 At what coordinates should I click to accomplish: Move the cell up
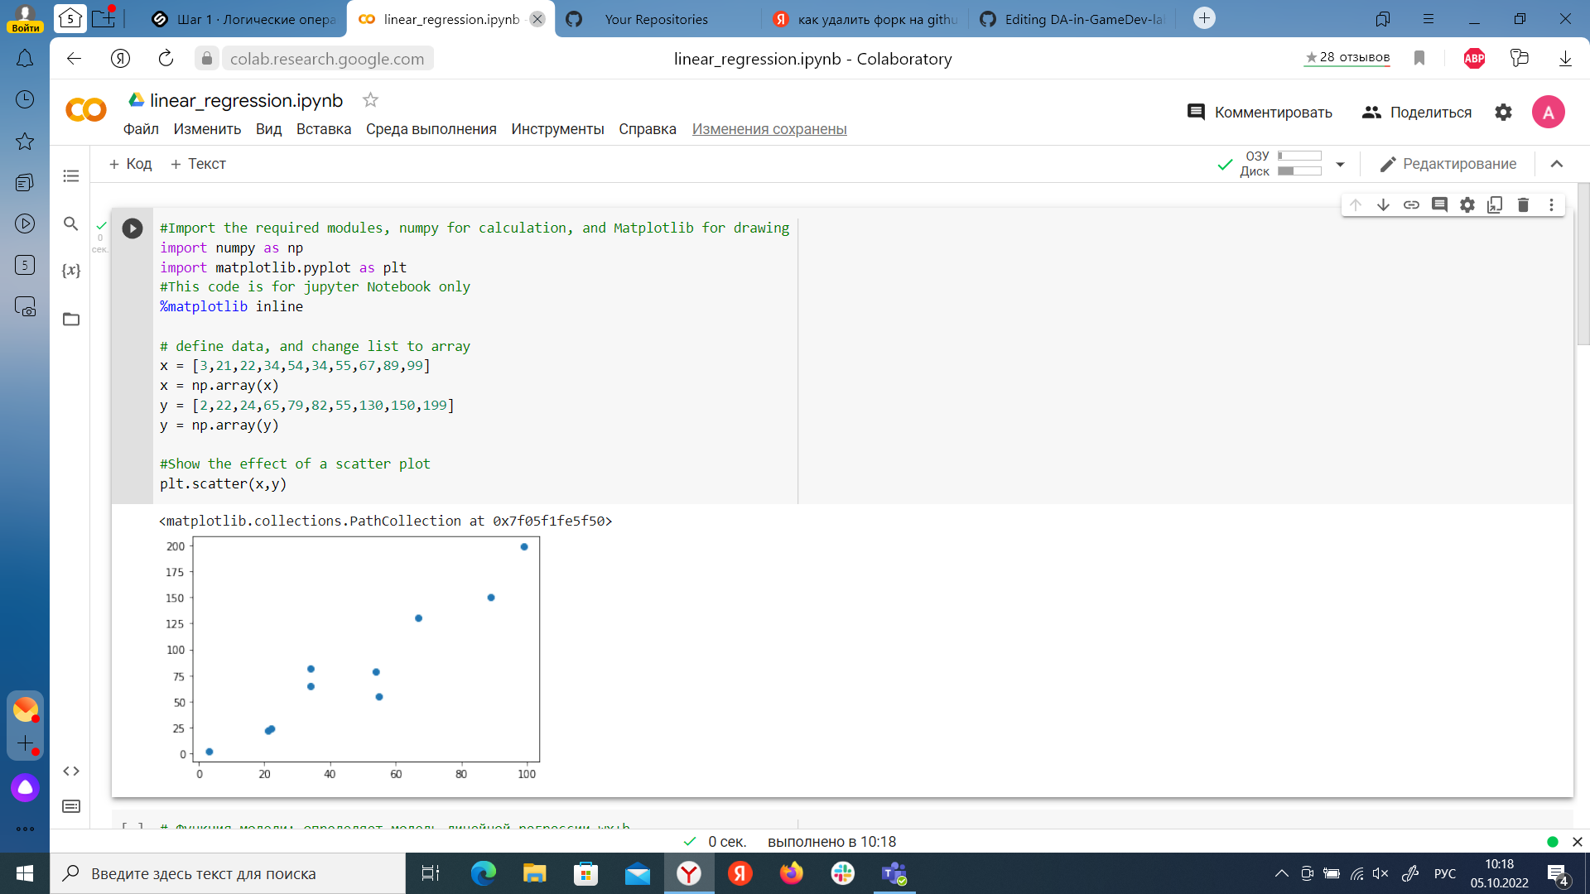[x=1355, y=204]
